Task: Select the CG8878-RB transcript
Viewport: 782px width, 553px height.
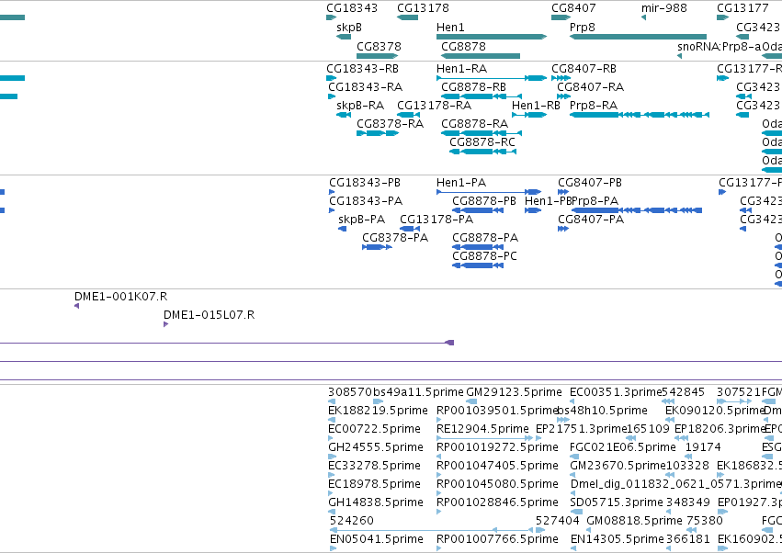Action: 473,86
